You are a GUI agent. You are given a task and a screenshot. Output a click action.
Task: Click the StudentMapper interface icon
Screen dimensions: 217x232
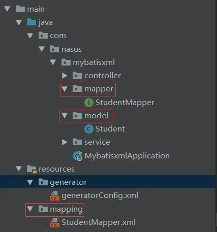[89, 103]
